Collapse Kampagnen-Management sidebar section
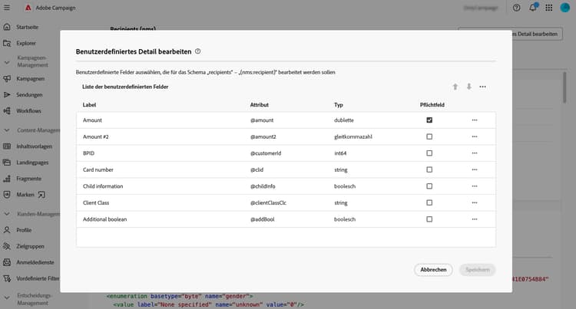This screenshot has height=309, width=576. 7,61
